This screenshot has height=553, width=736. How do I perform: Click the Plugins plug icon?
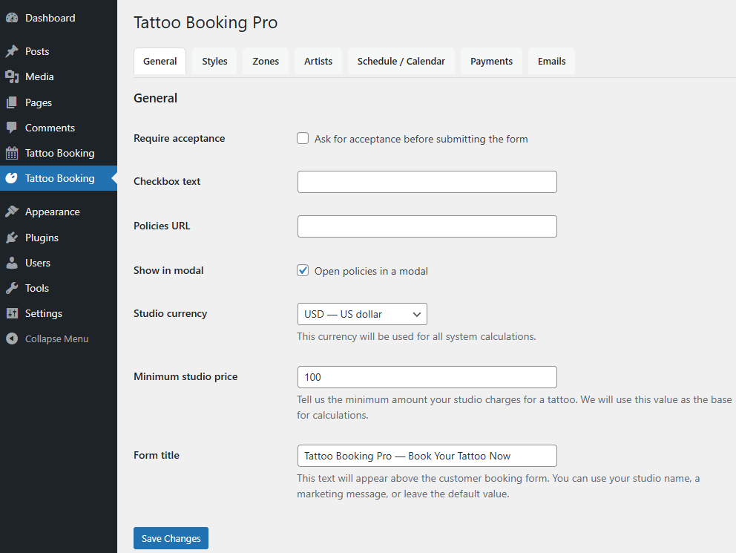[x=12, y=238]
